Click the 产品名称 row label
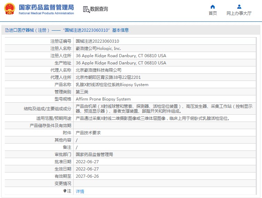262x198 pixels. pyautogui.click(x=63, y=85)
